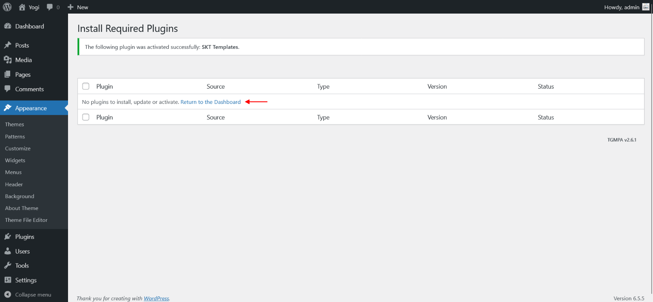Click Return to the Dashboard link
Image resolution: width=653 pixels, height=302 pixels.
tap(210, 102)
